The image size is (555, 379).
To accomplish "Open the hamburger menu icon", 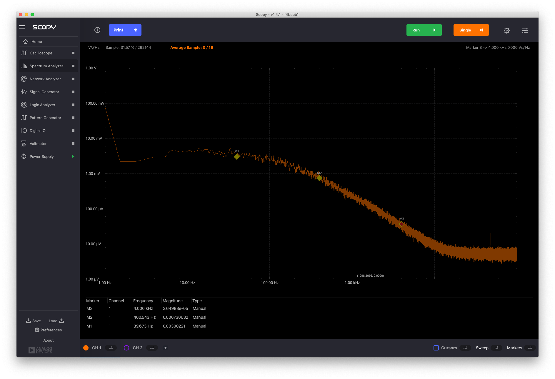I will [x=22, y=27].
